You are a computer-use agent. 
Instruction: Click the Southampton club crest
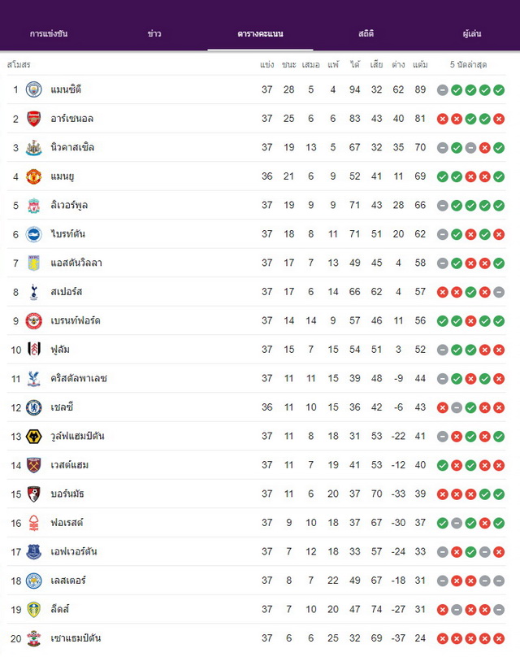point(33,638)
